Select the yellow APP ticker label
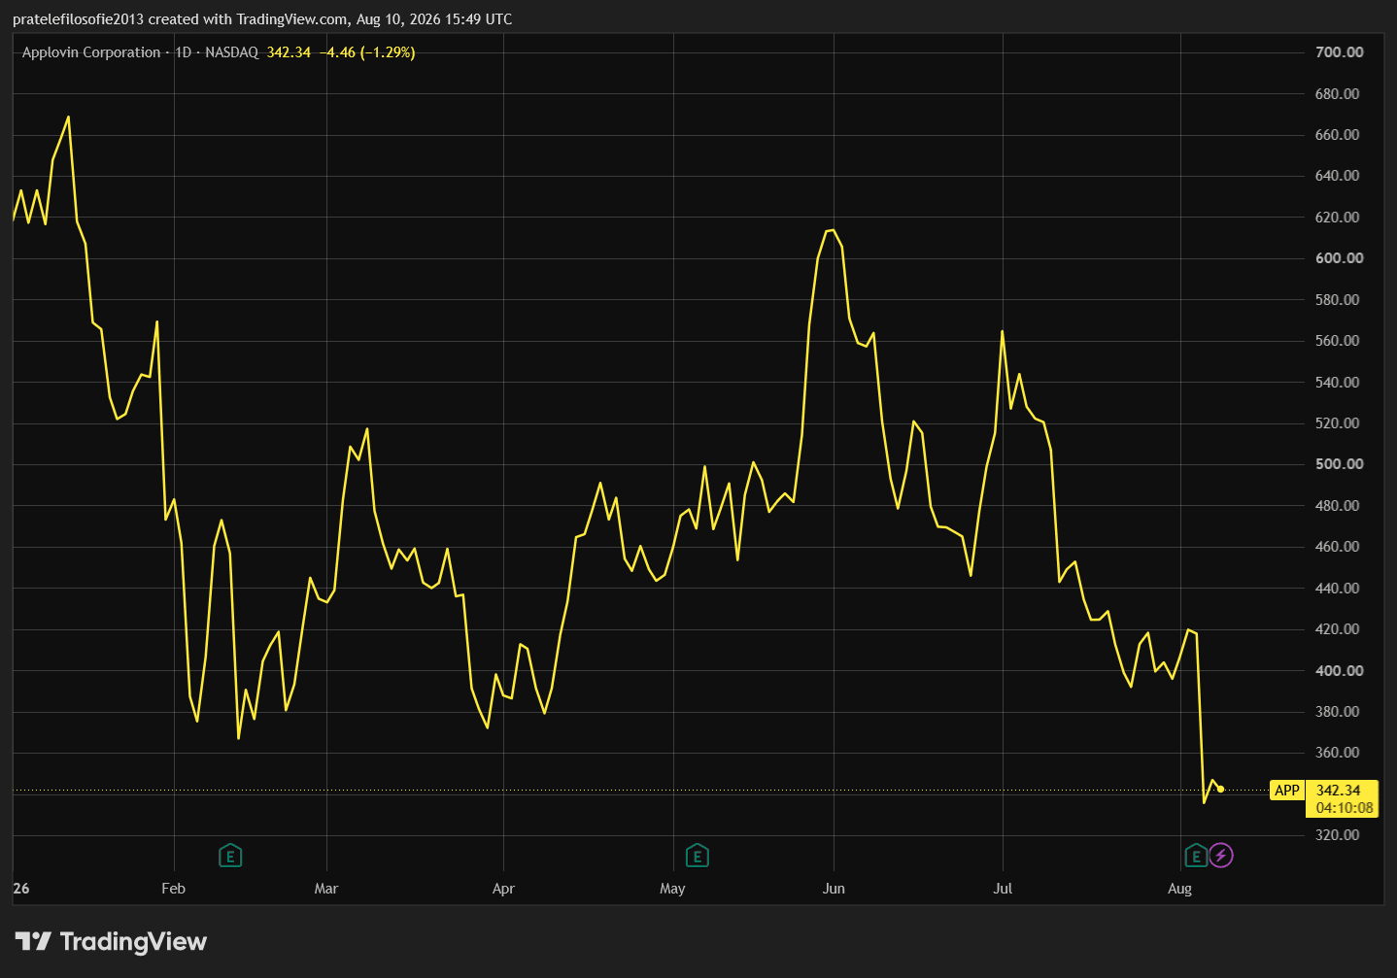Image resolution: width=1397 pixels, height=978 pixels. pyautogui.click(x=1287, y=791)
